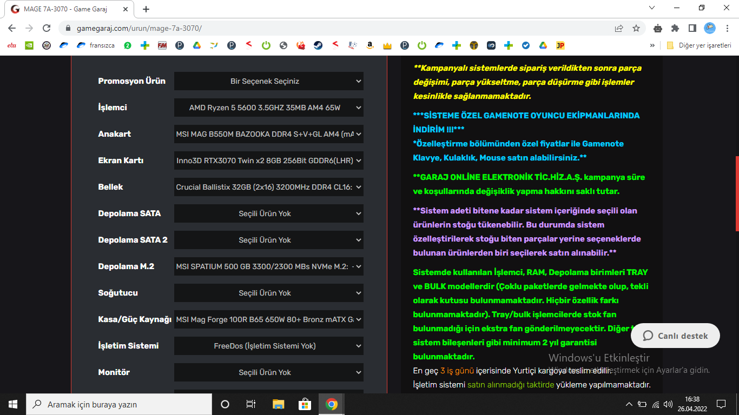Open the Promosyon Ürün dropdown
This screenshot has width=739, height=415.
click(x=269, y=81)
